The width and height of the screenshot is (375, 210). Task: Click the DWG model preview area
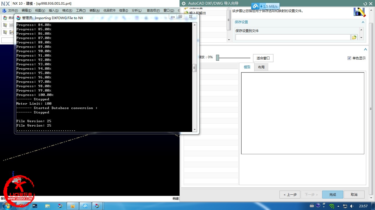[303, 113]
